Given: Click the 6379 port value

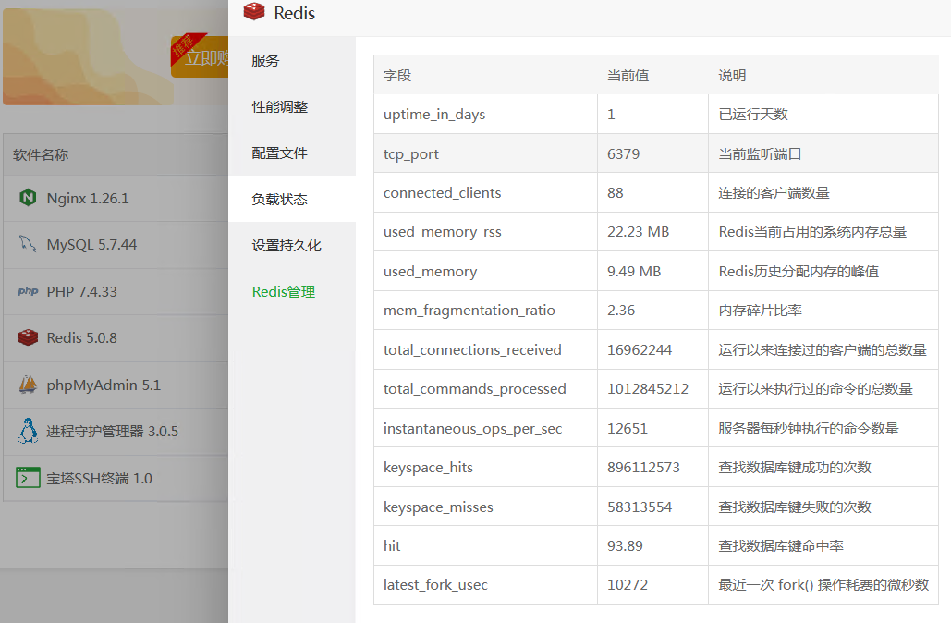Looking at the screenshot, I should 624,153.
